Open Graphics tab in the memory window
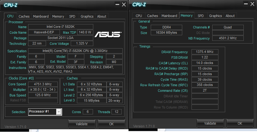The image size is (257, 132). tap(215, 16)
